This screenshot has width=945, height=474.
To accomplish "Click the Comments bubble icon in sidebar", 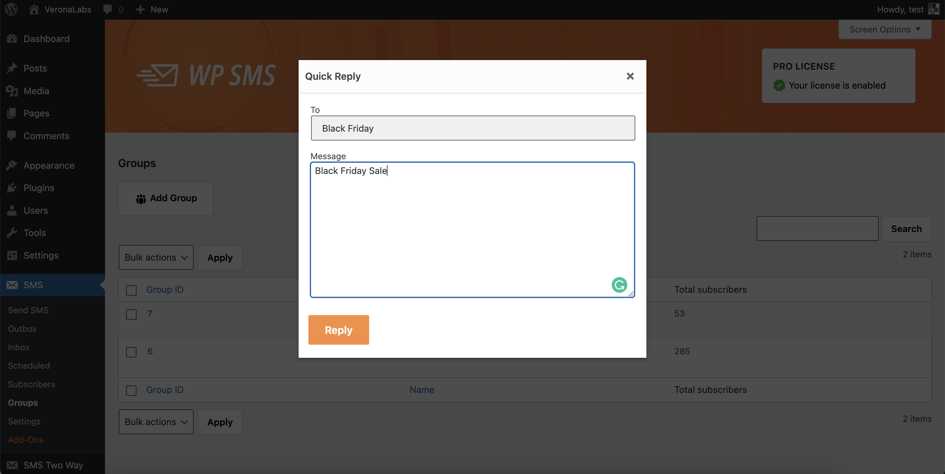I will point(12,136).
